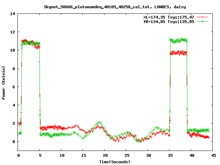This screenshot has height=165, width=220.
Task: Click the x-axis tick value 35
Action: tap(170, 155)
